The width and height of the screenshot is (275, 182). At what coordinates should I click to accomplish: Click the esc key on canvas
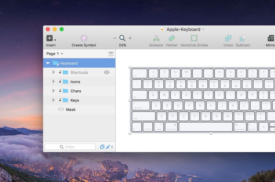point(139,73)
